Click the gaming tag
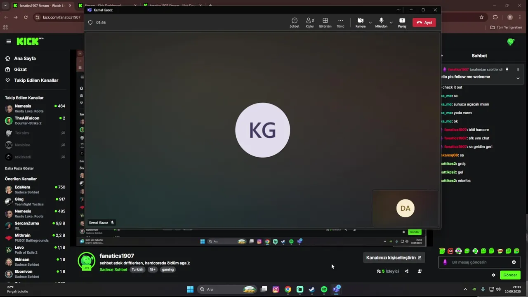528x297 pixels. click(167, 269)
